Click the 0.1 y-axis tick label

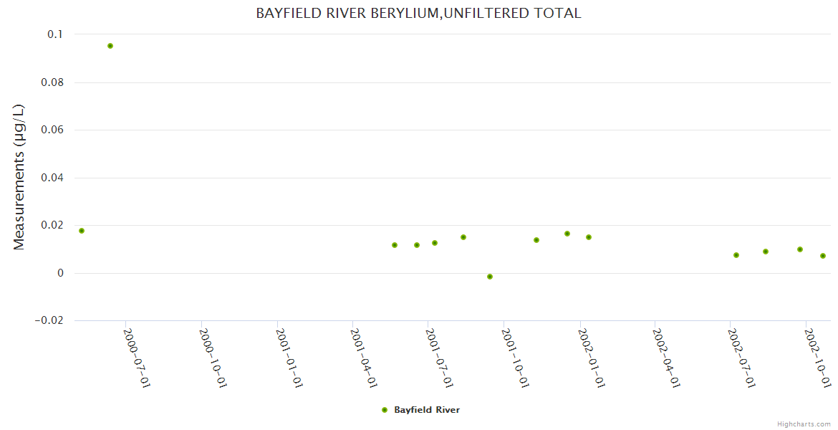(55, 34)
